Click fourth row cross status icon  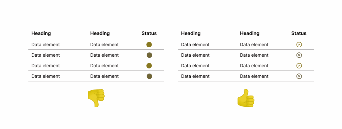point(299,76)
